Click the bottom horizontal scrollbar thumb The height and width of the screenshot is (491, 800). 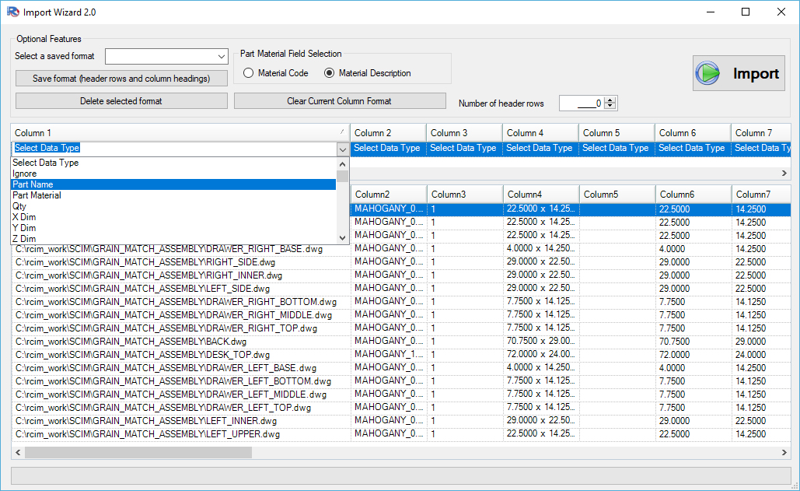point(138,452)
